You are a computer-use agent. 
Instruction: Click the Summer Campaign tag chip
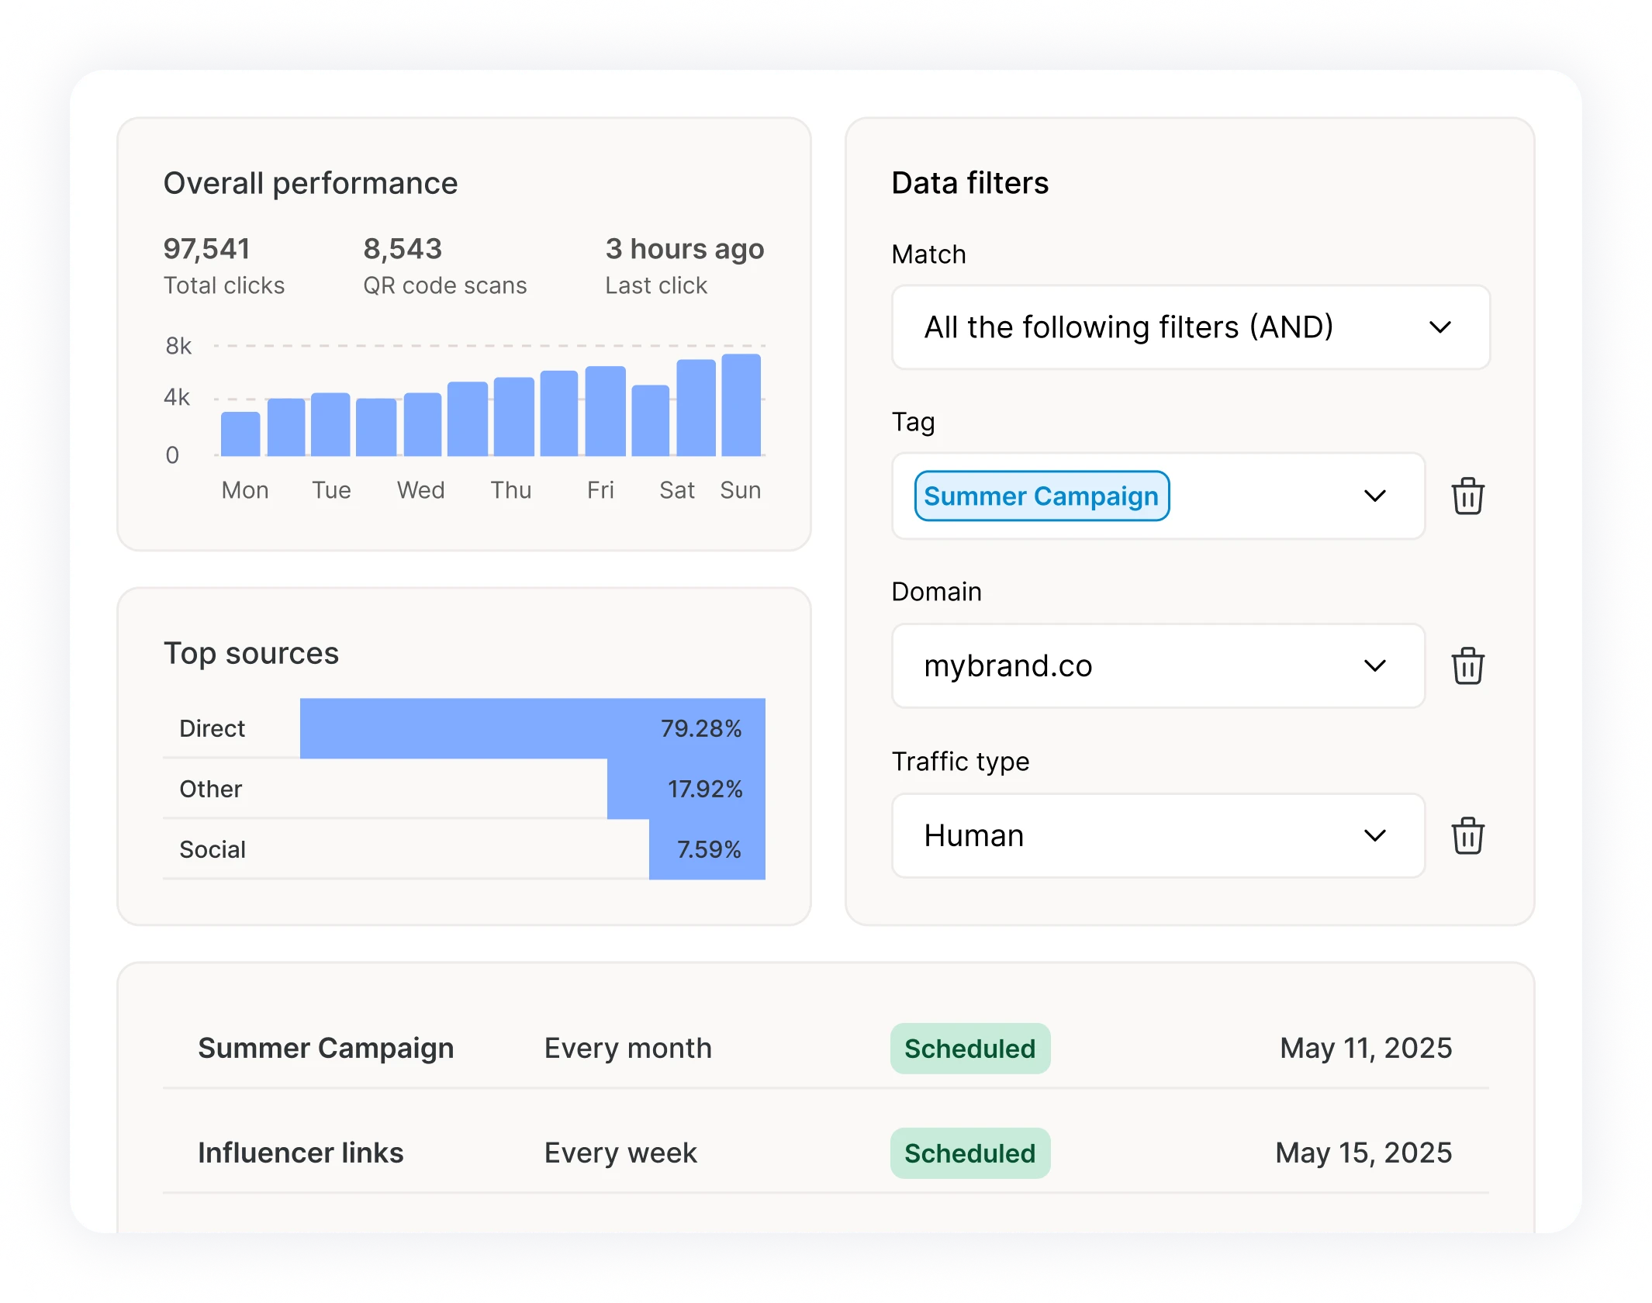click(x=1041, y=496)
